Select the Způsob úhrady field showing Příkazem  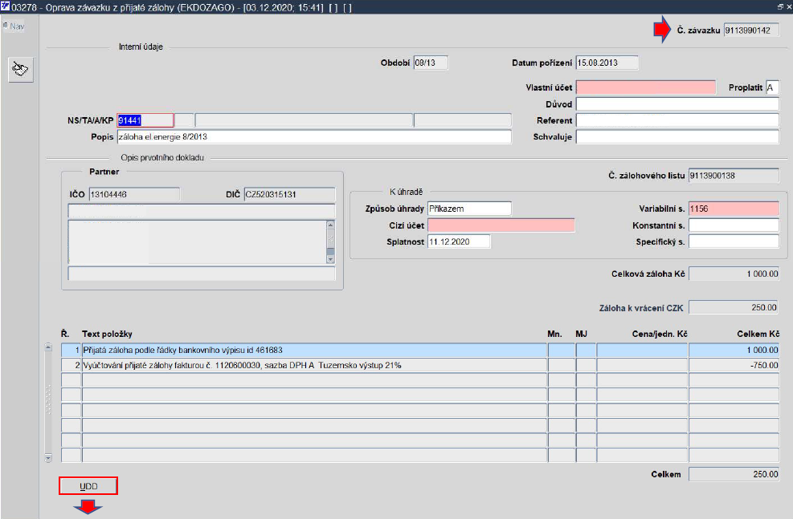[x=469, y=209]
